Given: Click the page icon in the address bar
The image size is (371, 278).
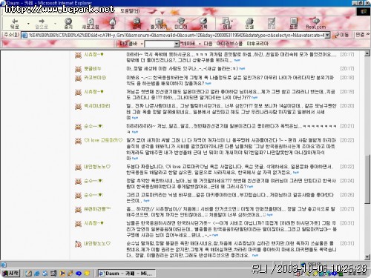Looking at the screenshot, I should click(x=24, y=36).
